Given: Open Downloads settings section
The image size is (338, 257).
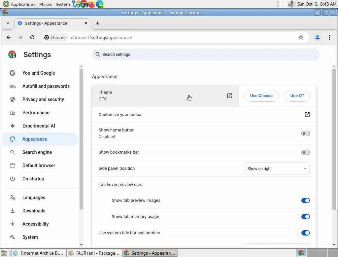Looking at the screenshot, I should coord(40,211).
